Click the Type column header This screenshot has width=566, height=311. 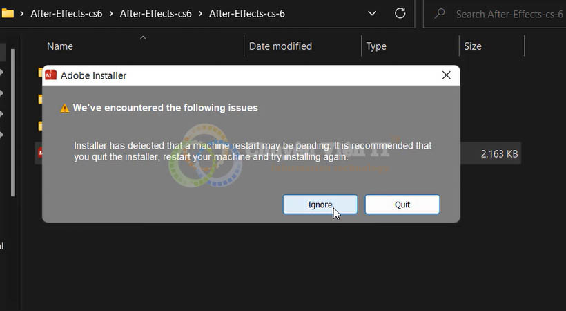click(x=376, y=46)
